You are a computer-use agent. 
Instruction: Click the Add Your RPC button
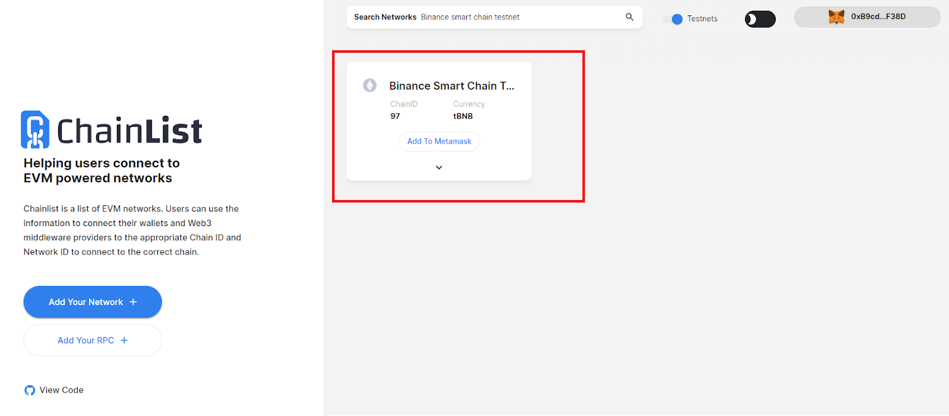[x=93, y=341]
